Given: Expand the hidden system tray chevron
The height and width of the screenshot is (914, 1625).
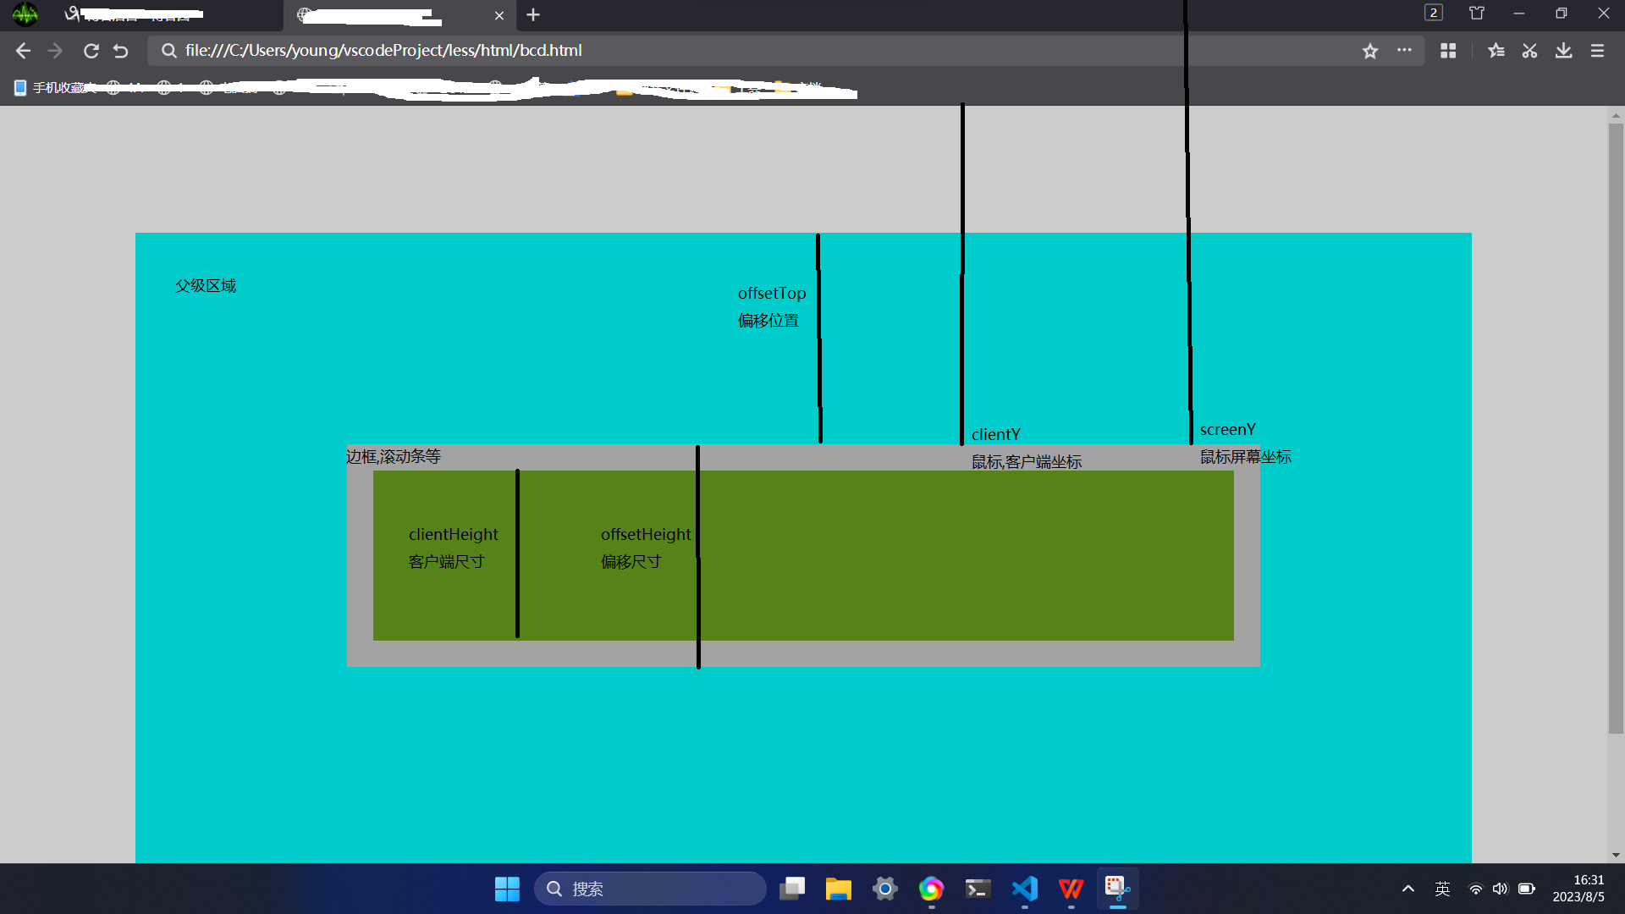Looking at the screenshot, I should click(1408, 889).
